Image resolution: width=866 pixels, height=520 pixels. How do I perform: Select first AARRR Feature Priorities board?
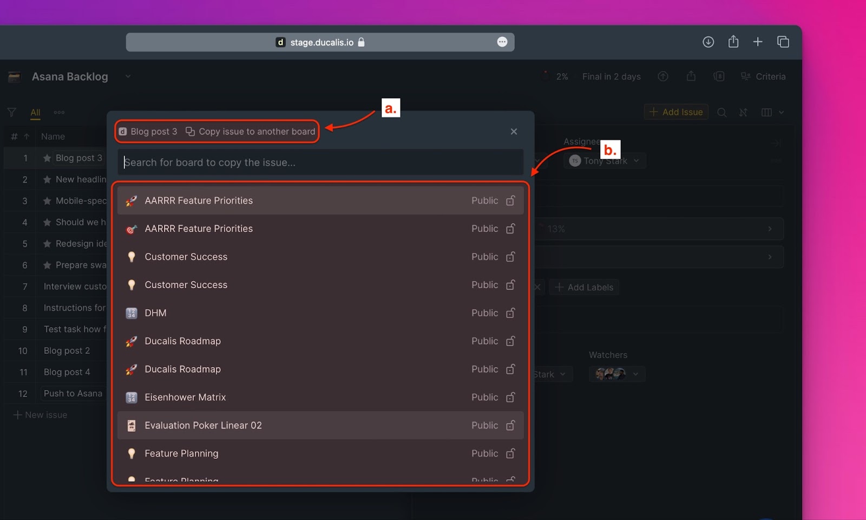[x=320, y=200]
